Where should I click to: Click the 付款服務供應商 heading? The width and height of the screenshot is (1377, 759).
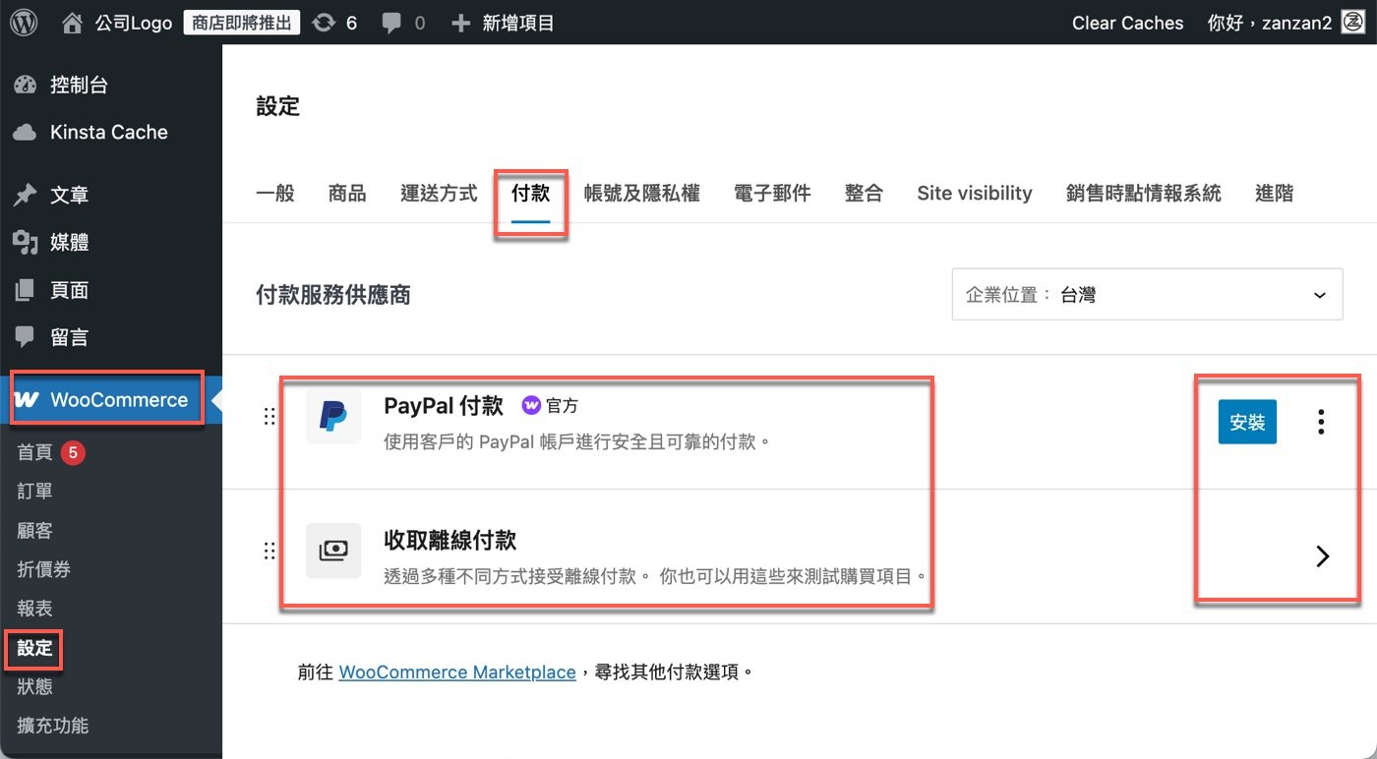click(x=333, y=295)
